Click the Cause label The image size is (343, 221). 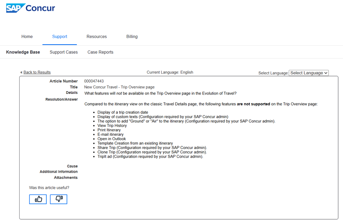pos(72,166)
